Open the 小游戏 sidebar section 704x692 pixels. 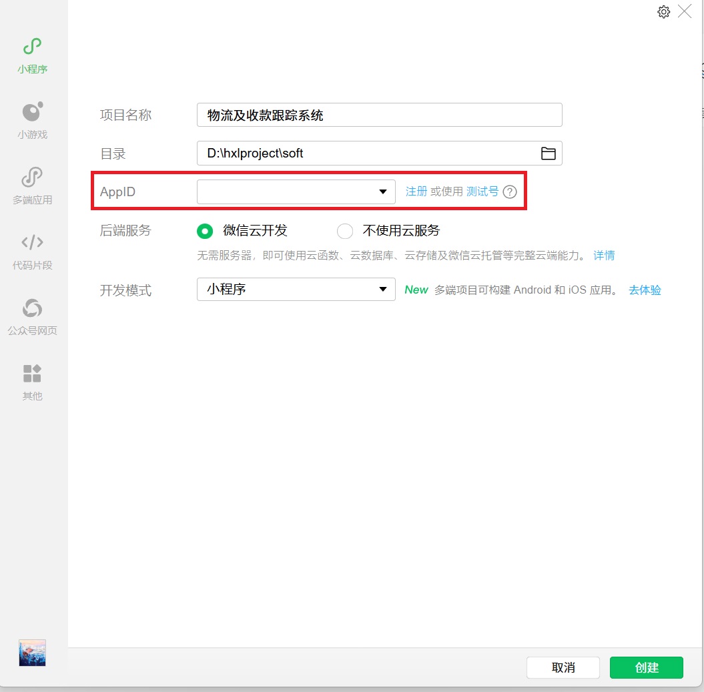[x=32, y=121]
